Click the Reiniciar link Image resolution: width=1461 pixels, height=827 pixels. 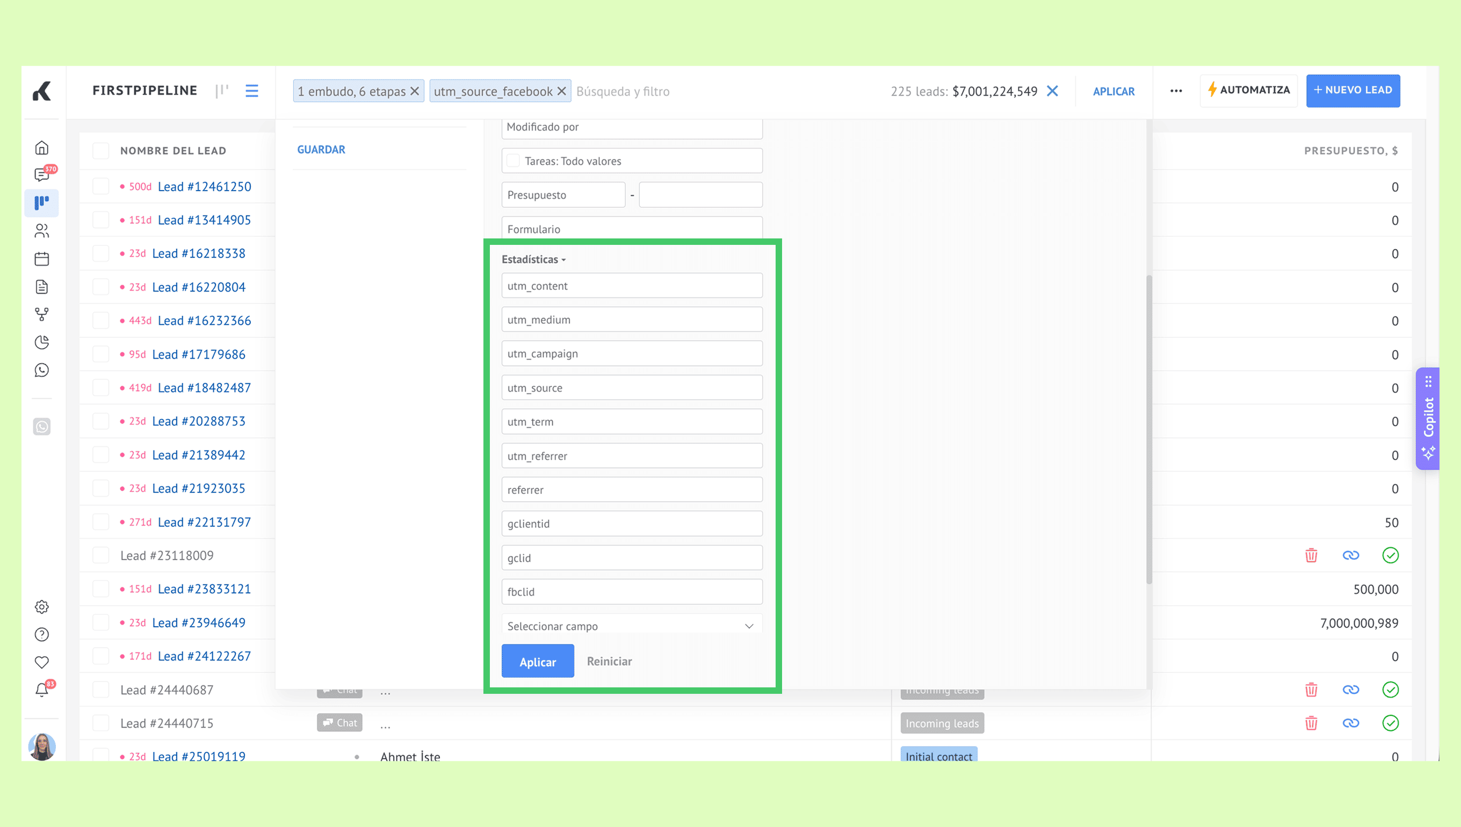609,661
